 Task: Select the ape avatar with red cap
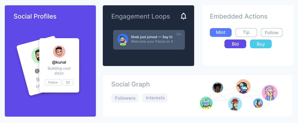(x=235, y=104)
